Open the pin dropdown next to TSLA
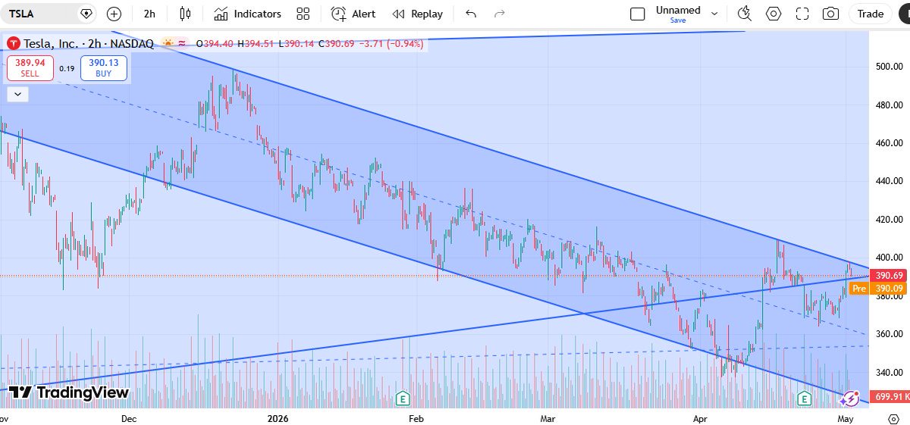910x425 pixels. 86,14
